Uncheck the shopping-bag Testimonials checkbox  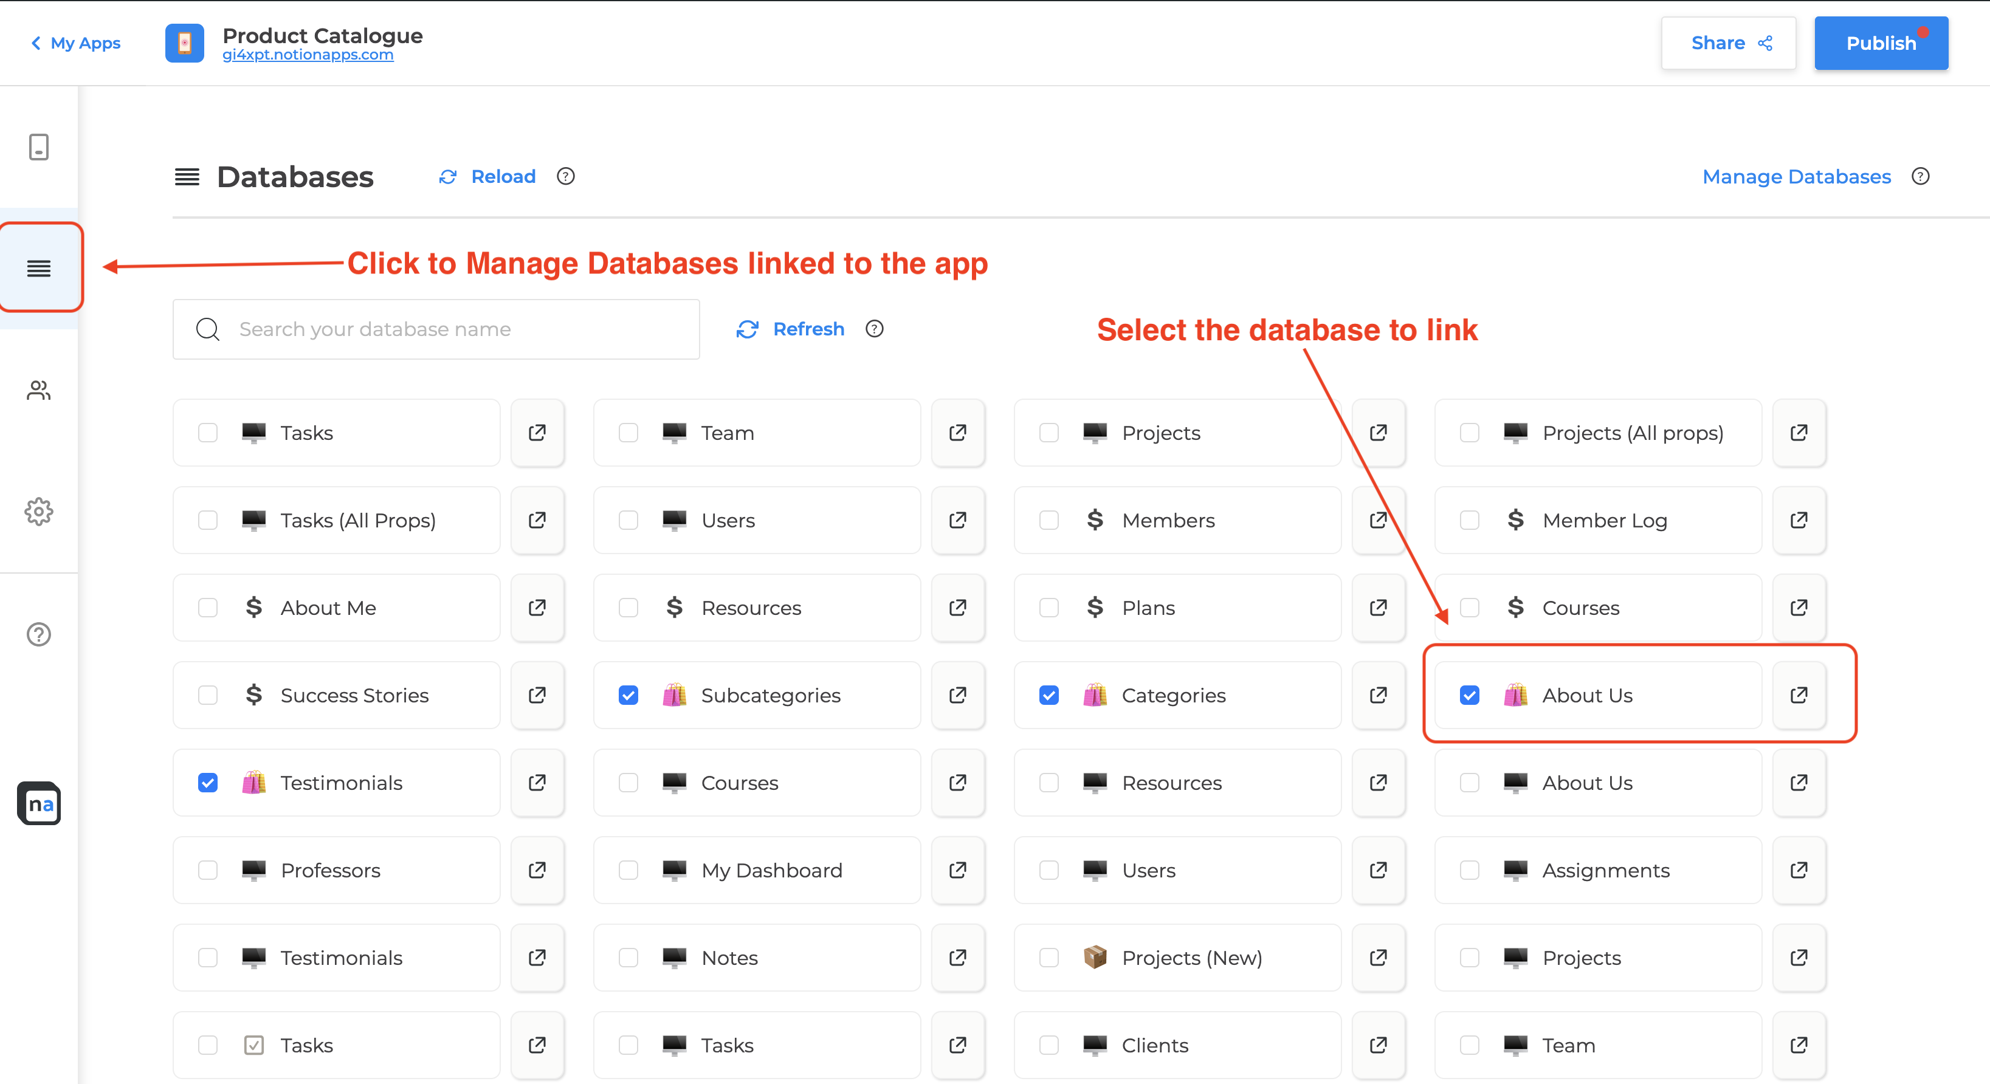tap(208, 782)
